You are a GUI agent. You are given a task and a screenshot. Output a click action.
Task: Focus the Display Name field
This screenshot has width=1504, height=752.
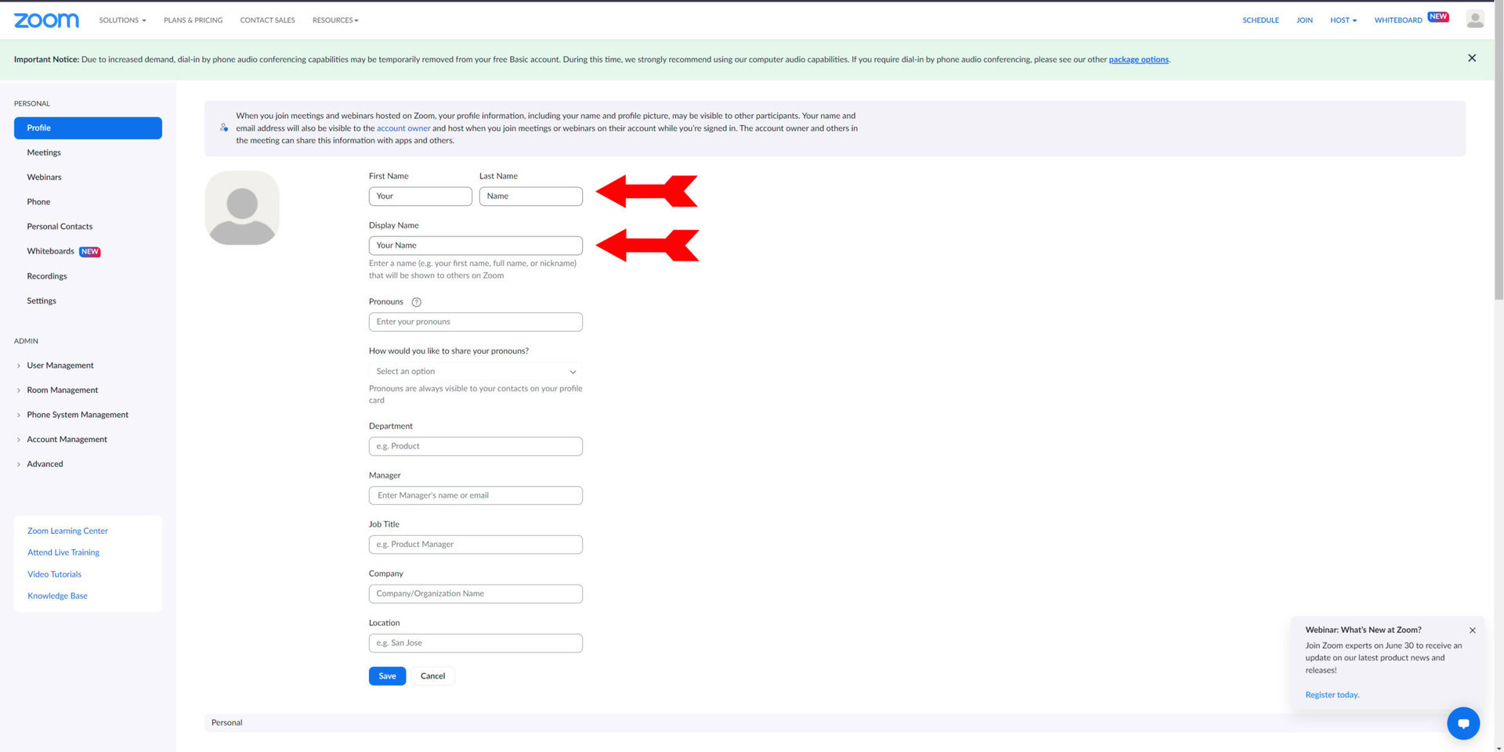pos(475,246)
